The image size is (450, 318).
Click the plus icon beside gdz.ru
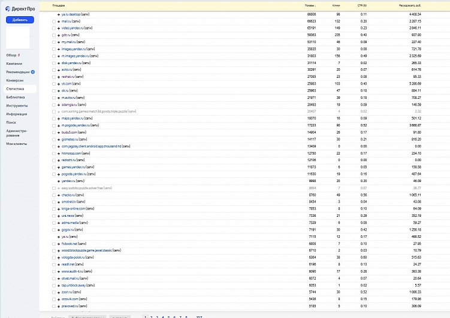tap(59, 35)
